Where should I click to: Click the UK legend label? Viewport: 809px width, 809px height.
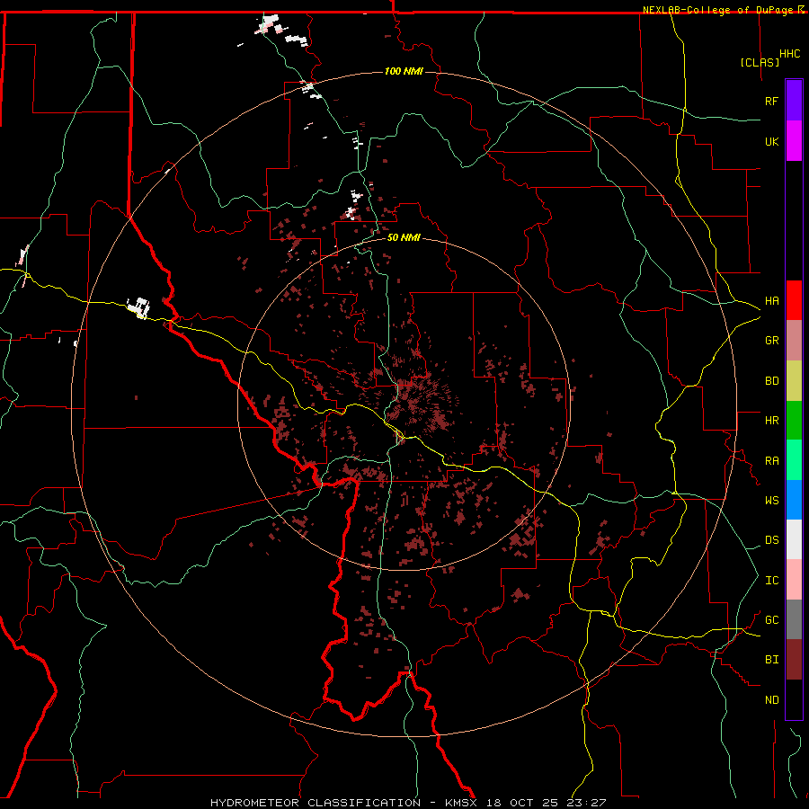click(x=772, y=141)
